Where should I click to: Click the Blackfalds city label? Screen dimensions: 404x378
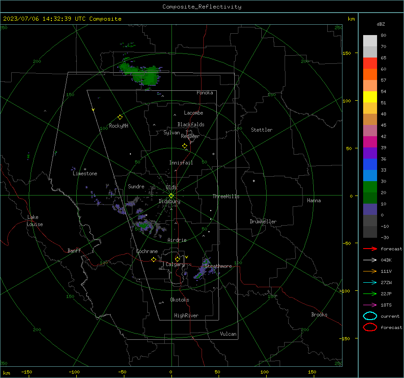(x=191, y=125)
